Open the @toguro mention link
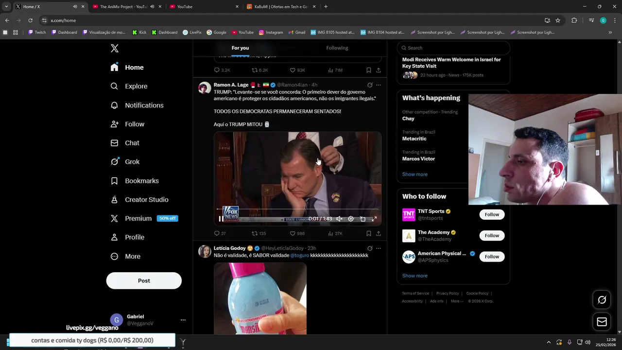The image size is (622, 350). pos(299,255)
